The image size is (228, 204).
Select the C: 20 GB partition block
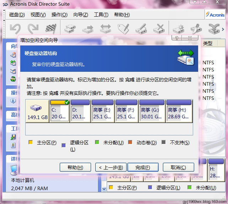click(x=59, y=111)
